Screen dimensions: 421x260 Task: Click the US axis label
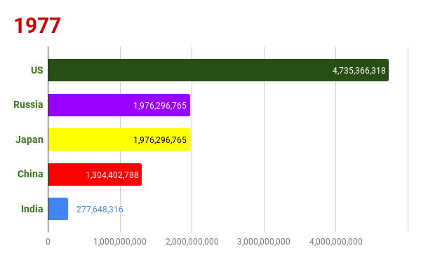36,70
